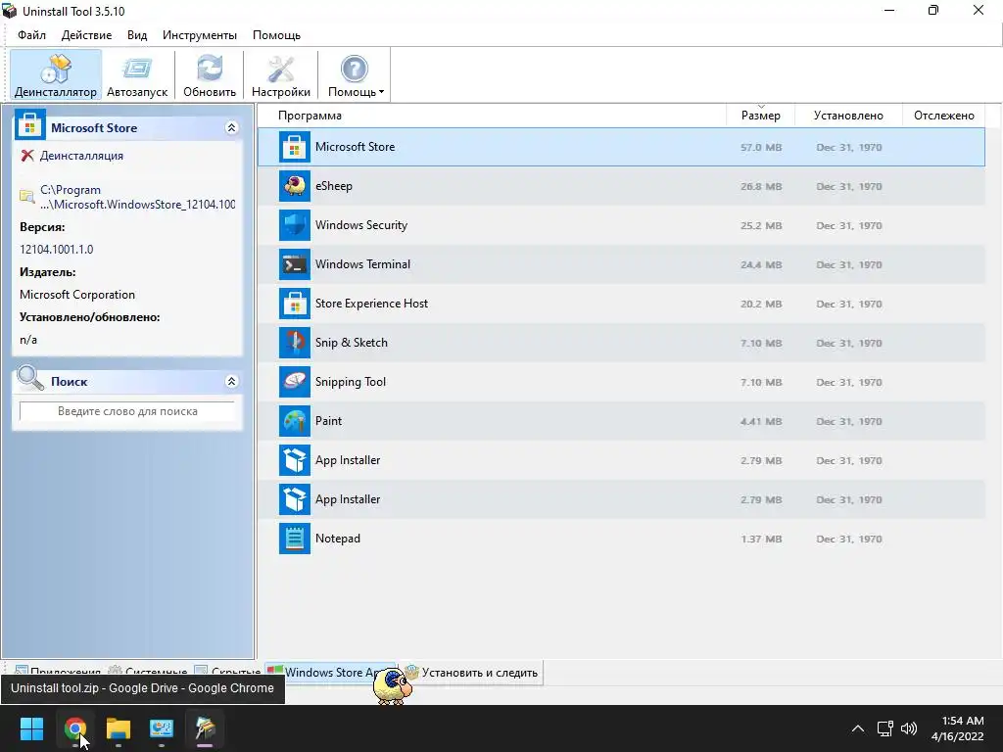Open the Деинсталлятор toolbar section

[x=56, y=75]
